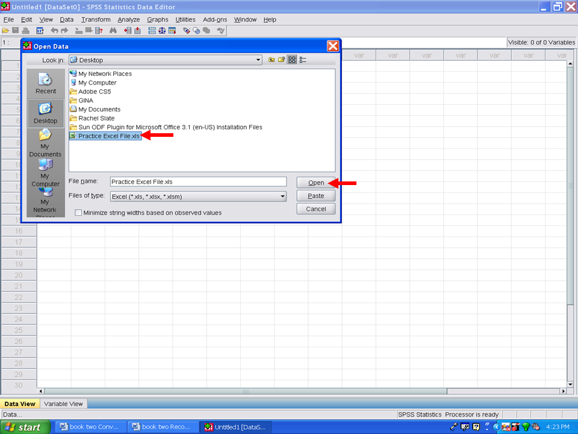
Task: Click the Create New Folder icon
Action: tap(281, 60)
